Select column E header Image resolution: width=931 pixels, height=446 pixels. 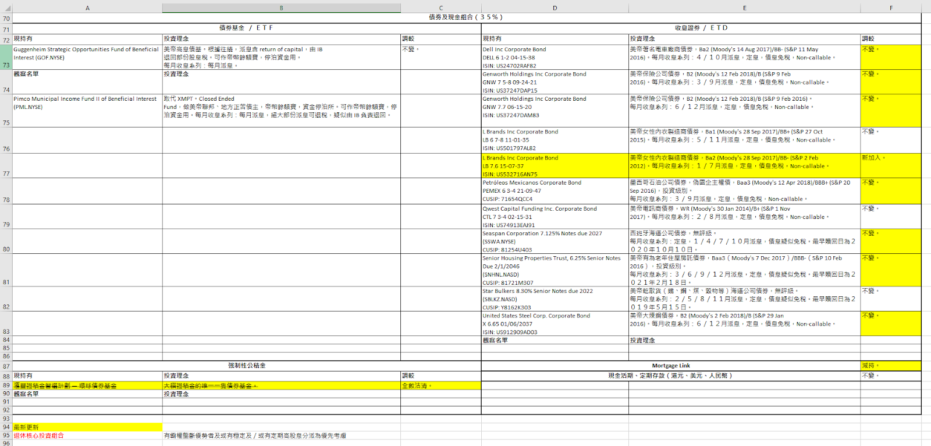tap(745, 8)
